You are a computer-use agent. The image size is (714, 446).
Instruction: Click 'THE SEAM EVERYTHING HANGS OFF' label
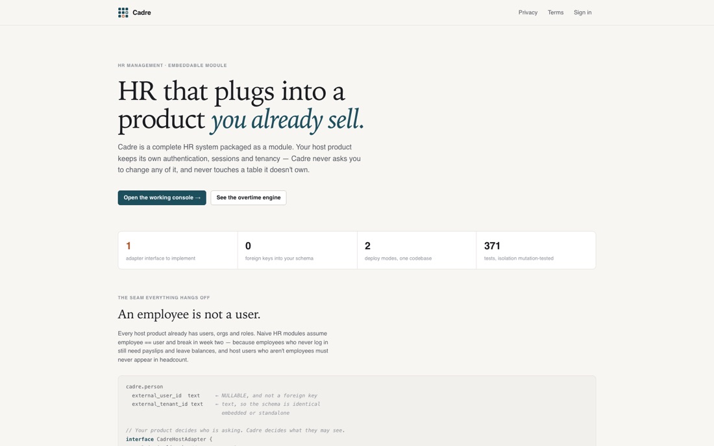[164, 297]
